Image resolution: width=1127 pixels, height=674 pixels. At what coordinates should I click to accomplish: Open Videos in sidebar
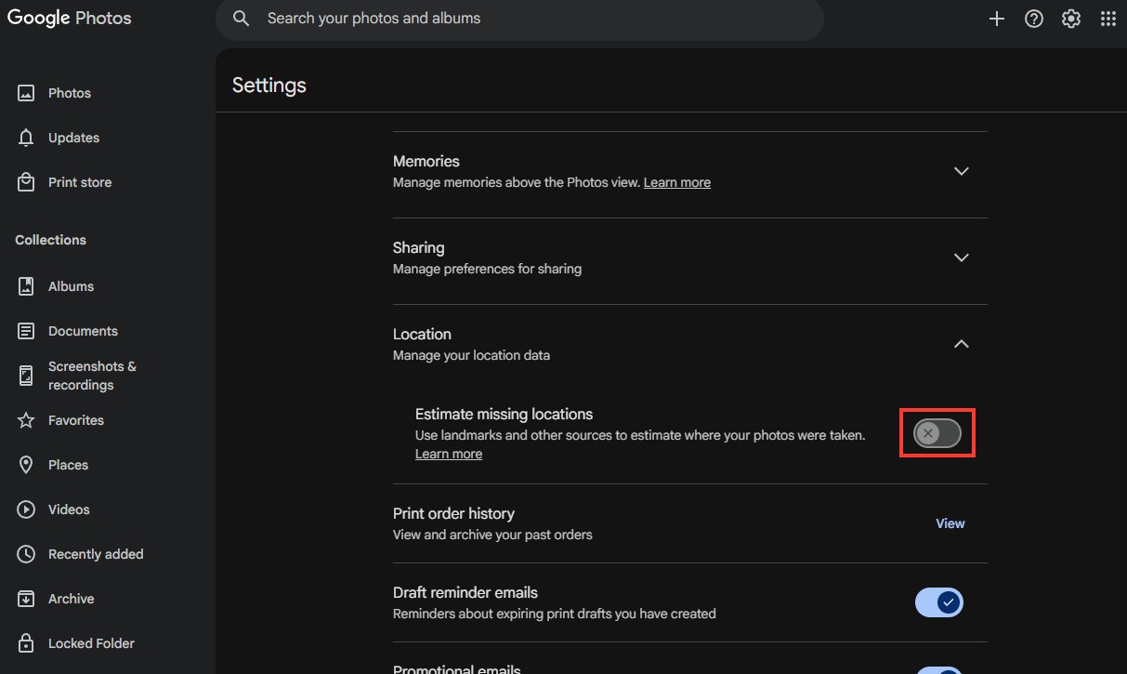pyautogui.click(x=69, y=509)
